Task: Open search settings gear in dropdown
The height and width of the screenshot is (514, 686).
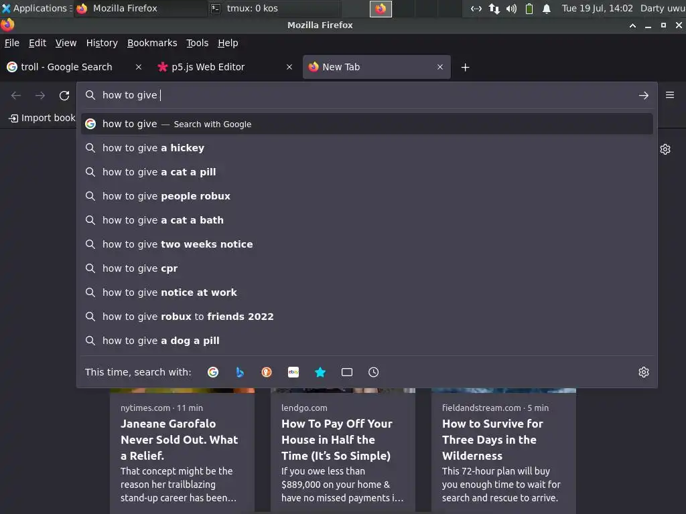Action: tap(644, 372)
